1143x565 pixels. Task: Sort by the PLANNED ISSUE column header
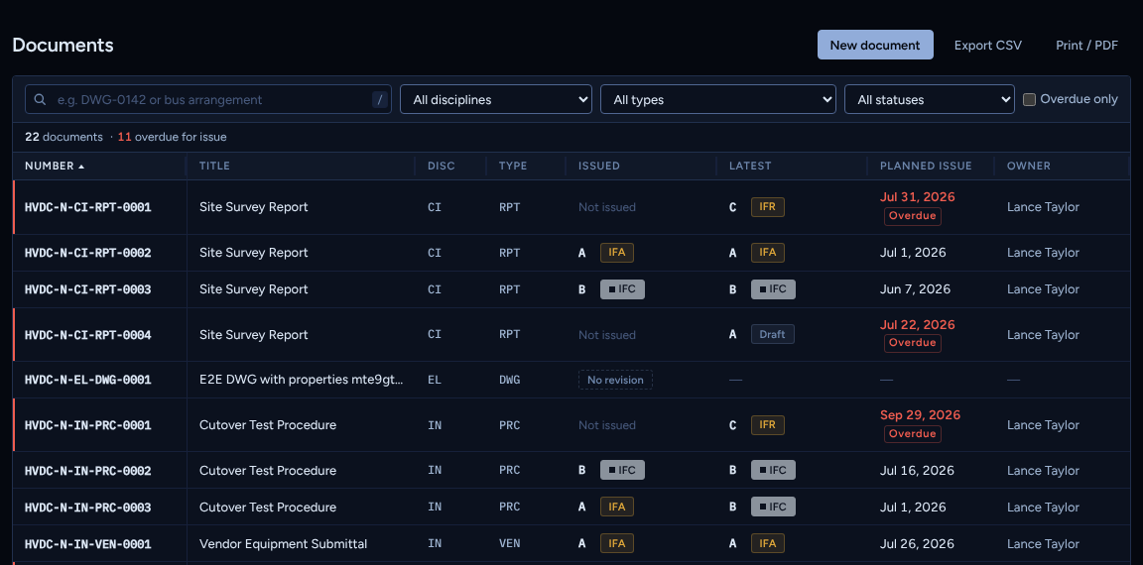tap(926, 166)
